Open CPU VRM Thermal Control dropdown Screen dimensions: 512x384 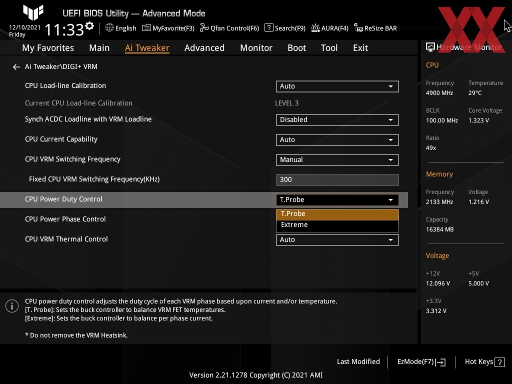tap(337, 240)
